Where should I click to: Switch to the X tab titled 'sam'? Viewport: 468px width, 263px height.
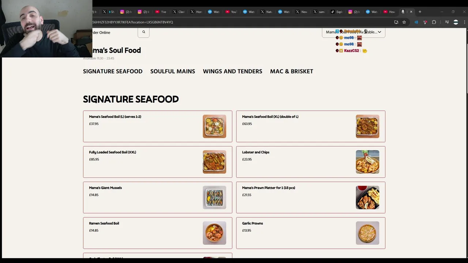coord(319,12)
